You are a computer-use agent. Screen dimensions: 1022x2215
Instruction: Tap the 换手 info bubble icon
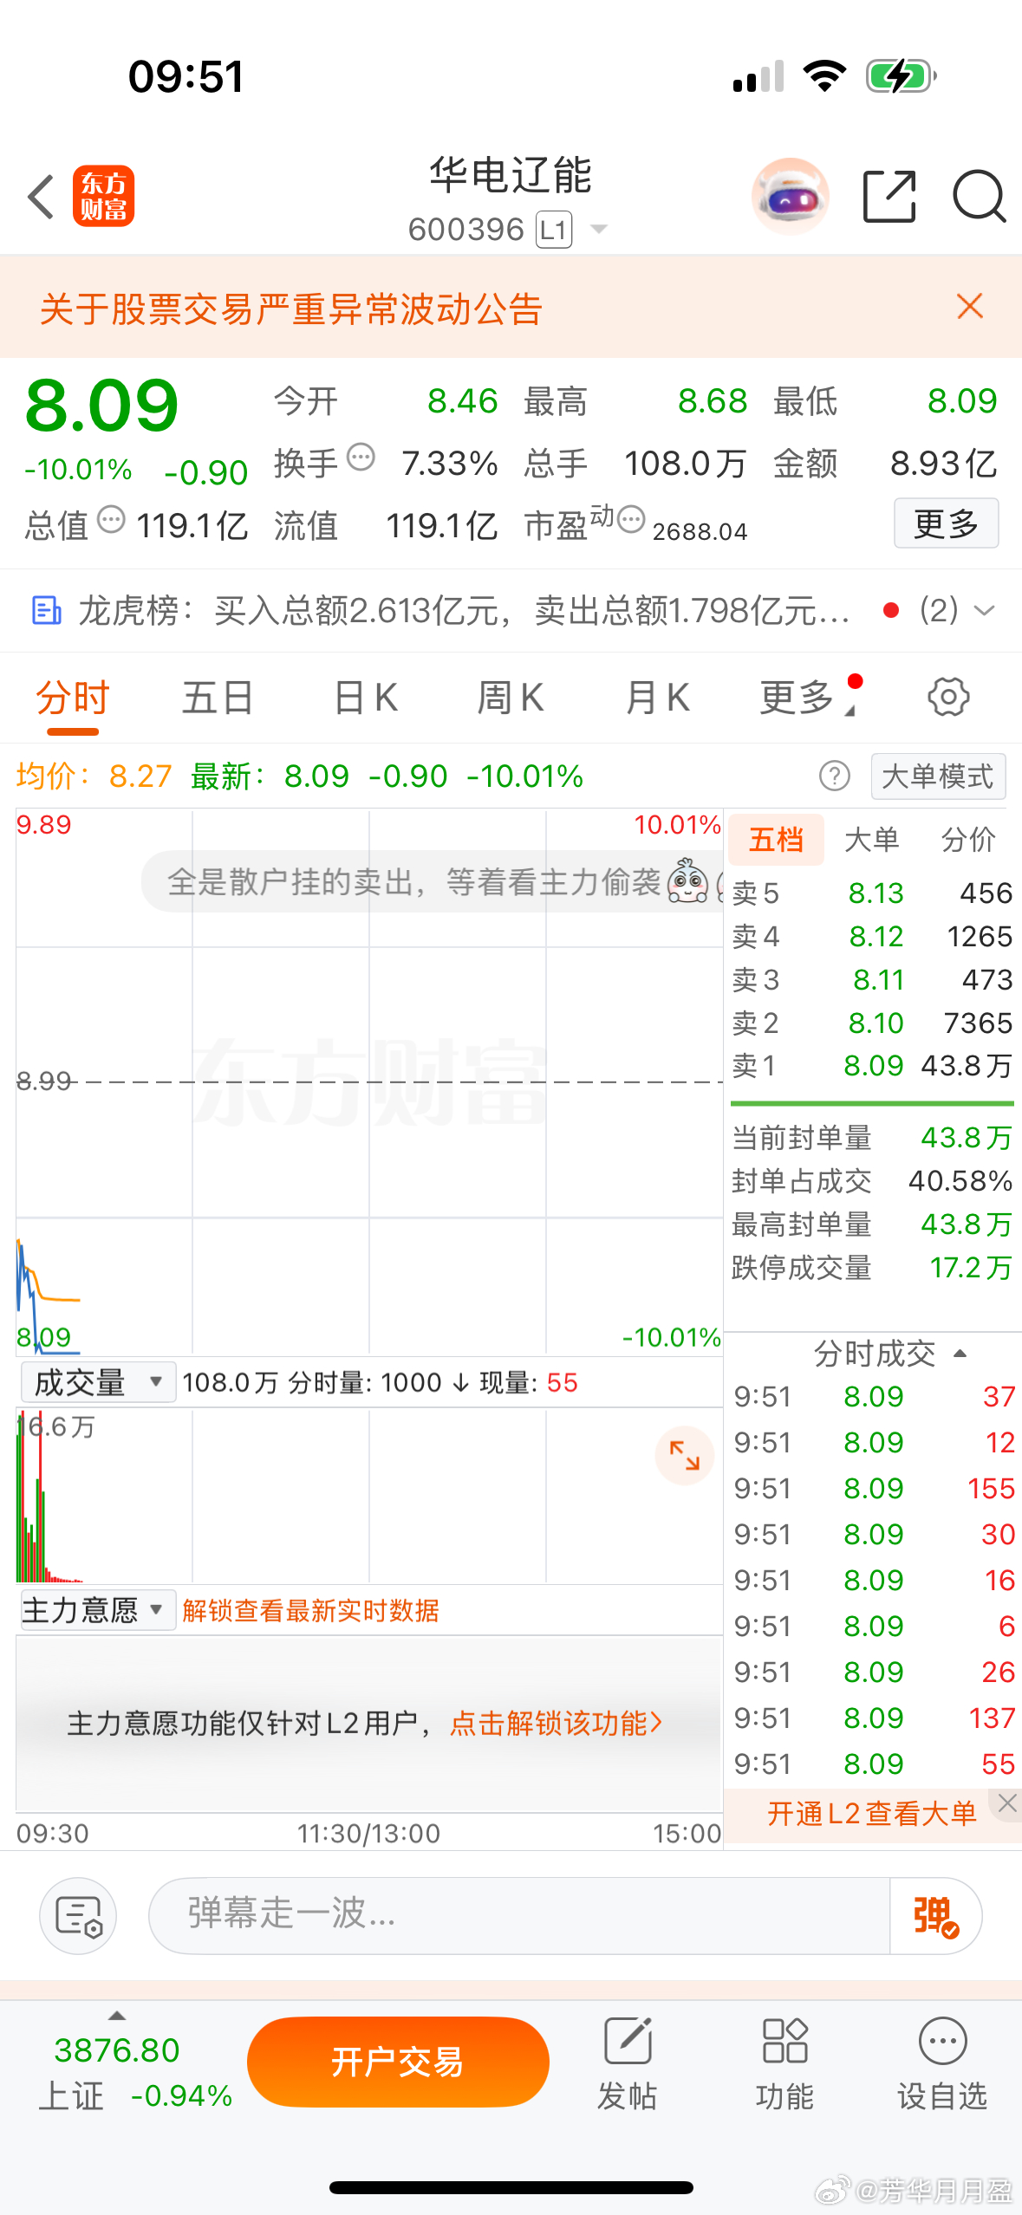coord(361,456)
